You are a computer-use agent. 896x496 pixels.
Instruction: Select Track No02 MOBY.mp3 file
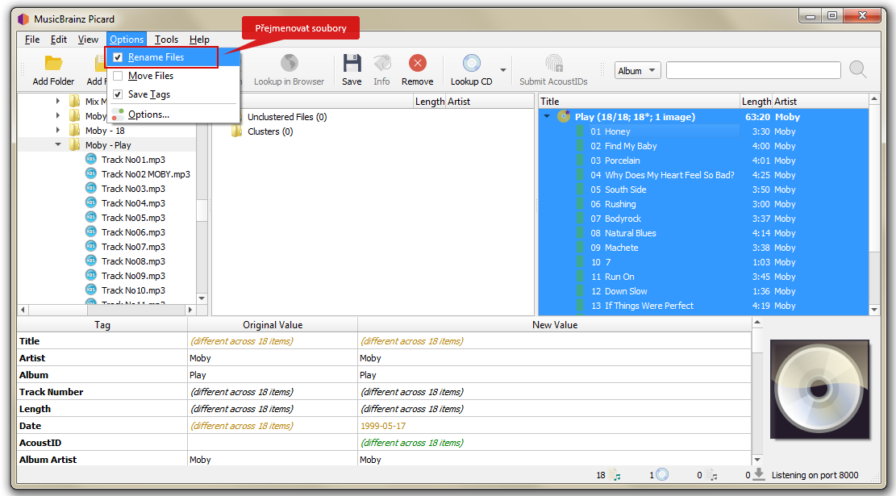tap(146, 173)
